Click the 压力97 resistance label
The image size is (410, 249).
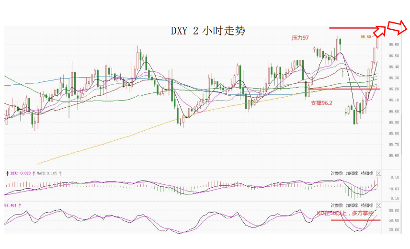(301, 38)
